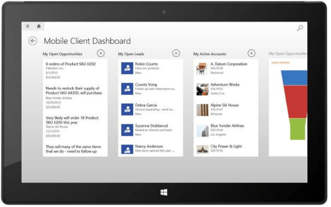Open search with magnifier icon
The height and width of the screenshot is (207, 331).
(300, 28)
